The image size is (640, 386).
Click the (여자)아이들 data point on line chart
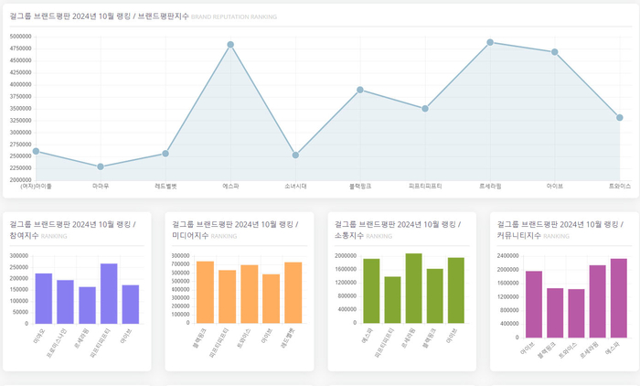tap(36, 152)
